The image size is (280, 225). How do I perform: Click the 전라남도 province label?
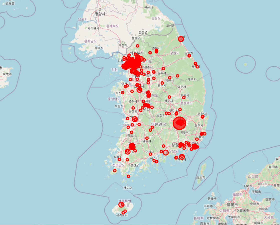[x=119, y=165]
